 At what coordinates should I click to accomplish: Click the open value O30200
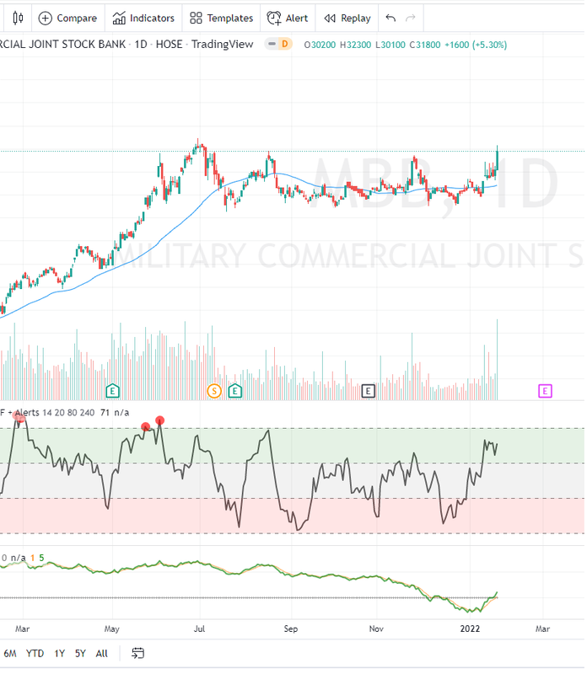click(x=320, y=45)
